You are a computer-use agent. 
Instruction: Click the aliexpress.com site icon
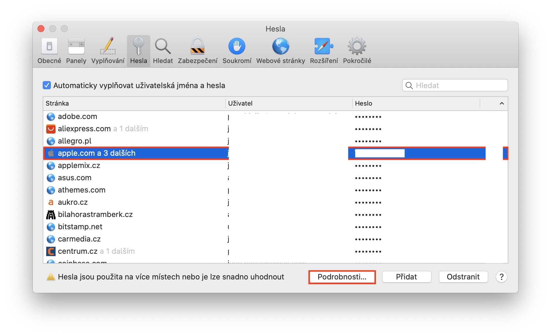point(51,129)
